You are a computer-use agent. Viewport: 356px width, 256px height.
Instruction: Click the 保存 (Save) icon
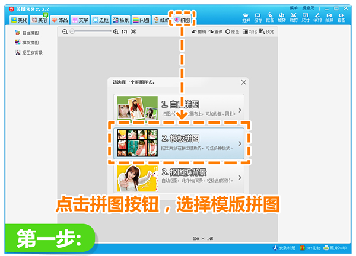tap(258, 17)
